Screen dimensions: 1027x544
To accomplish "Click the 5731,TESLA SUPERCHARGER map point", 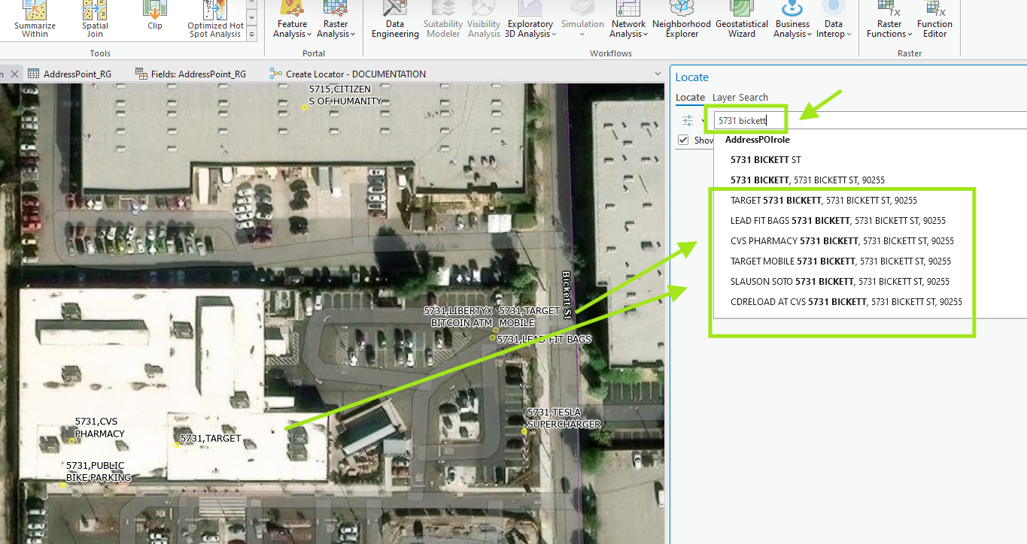I will [x=524, y=431].
